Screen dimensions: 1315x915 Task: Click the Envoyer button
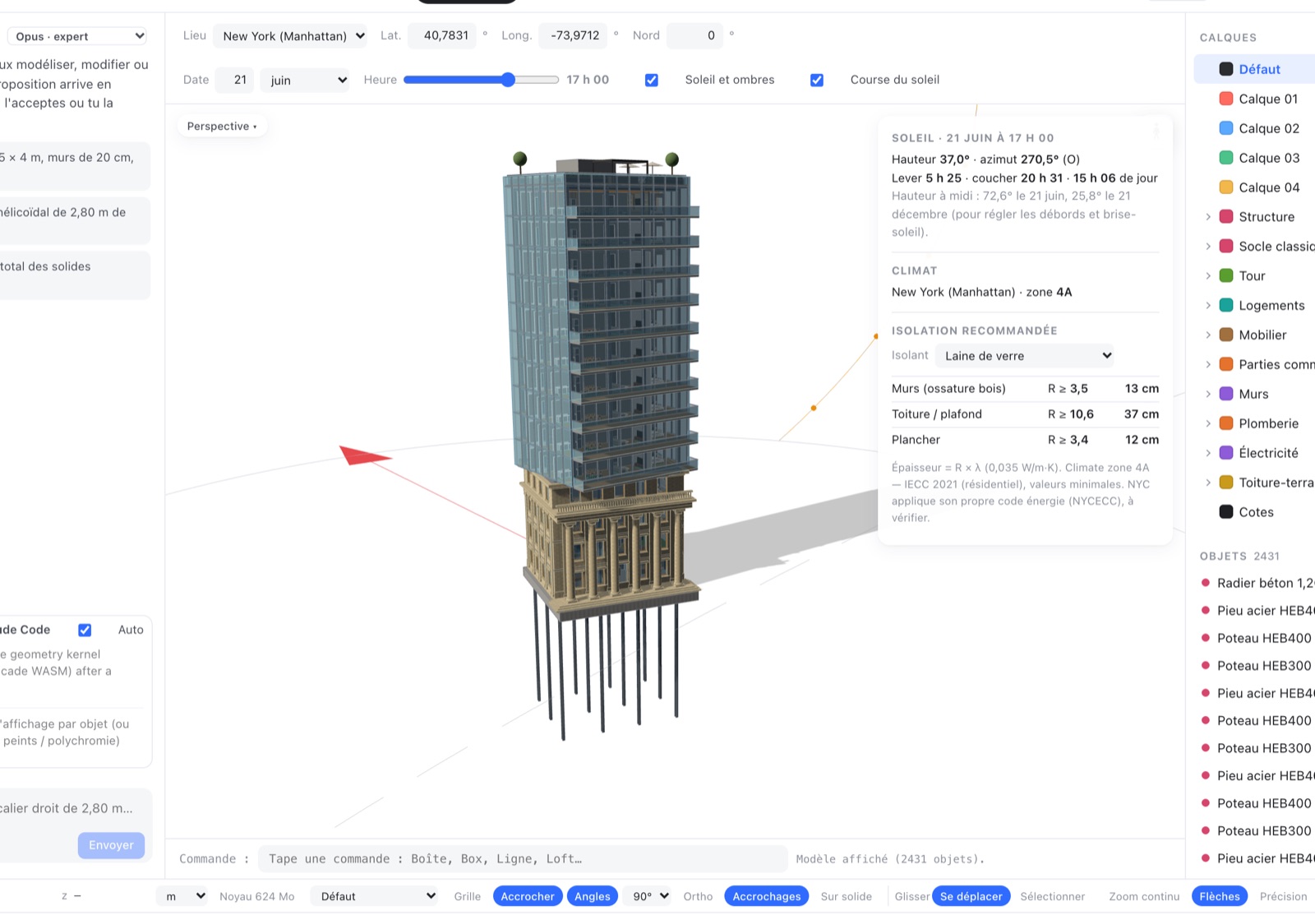tap(111, 845)
